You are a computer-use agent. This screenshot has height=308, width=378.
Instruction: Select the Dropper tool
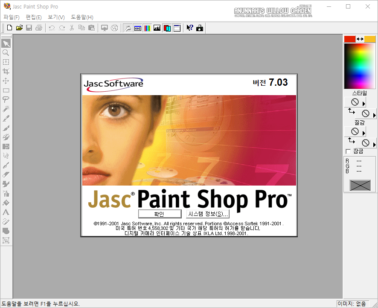6,118
